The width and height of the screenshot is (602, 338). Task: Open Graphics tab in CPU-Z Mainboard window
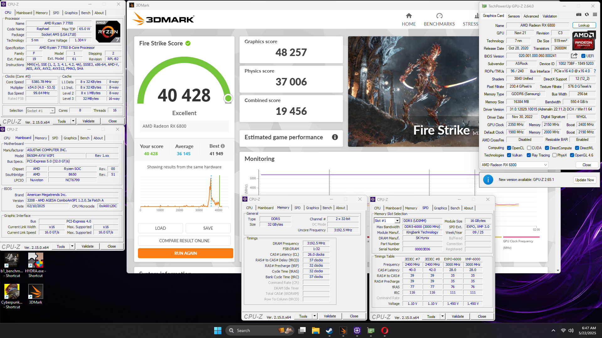point(70,138)
